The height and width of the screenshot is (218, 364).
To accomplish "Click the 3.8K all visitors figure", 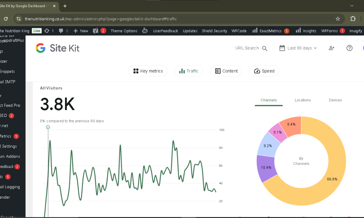I will (x=57, y=104).
